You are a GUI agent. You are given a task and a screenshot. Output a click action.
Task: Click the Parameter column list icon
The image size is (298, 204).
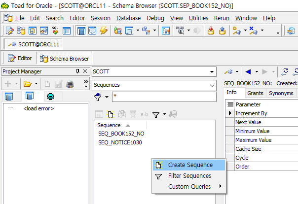230,104
